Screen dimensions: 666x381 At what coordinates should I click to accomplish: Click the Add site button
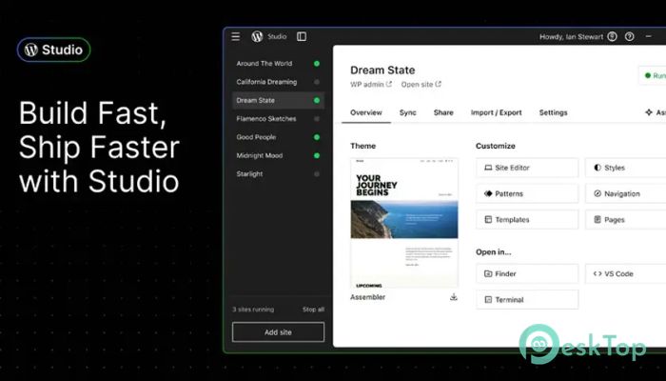pyautogui.click(x=278, y=332)
